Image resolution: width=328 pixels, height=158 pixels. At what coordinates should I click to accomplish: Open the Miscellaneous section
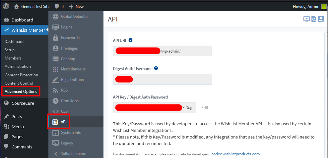point(73,69)
